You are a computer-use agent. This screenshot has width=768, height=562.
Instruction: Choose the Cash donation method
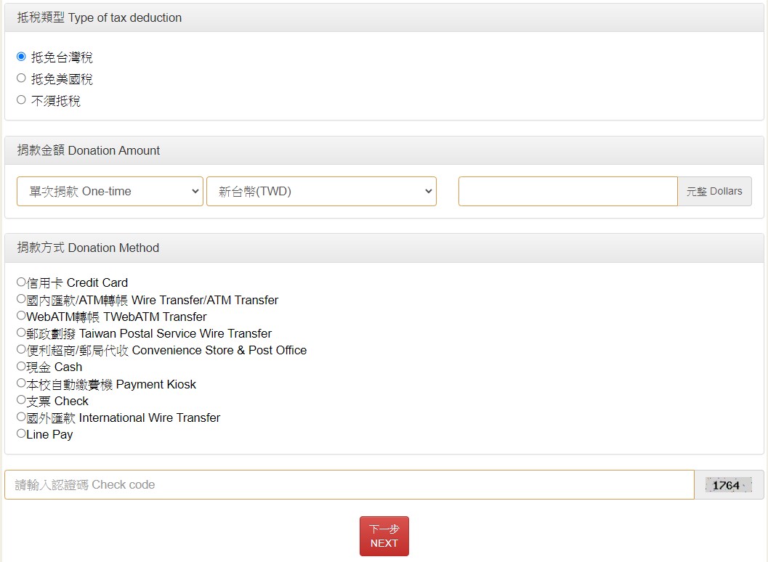click(21, 366)
